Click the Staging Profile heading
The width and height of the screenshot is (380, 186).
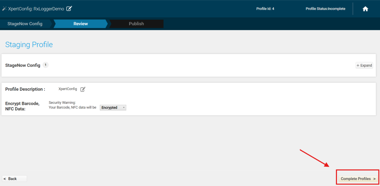click(29, 45)
